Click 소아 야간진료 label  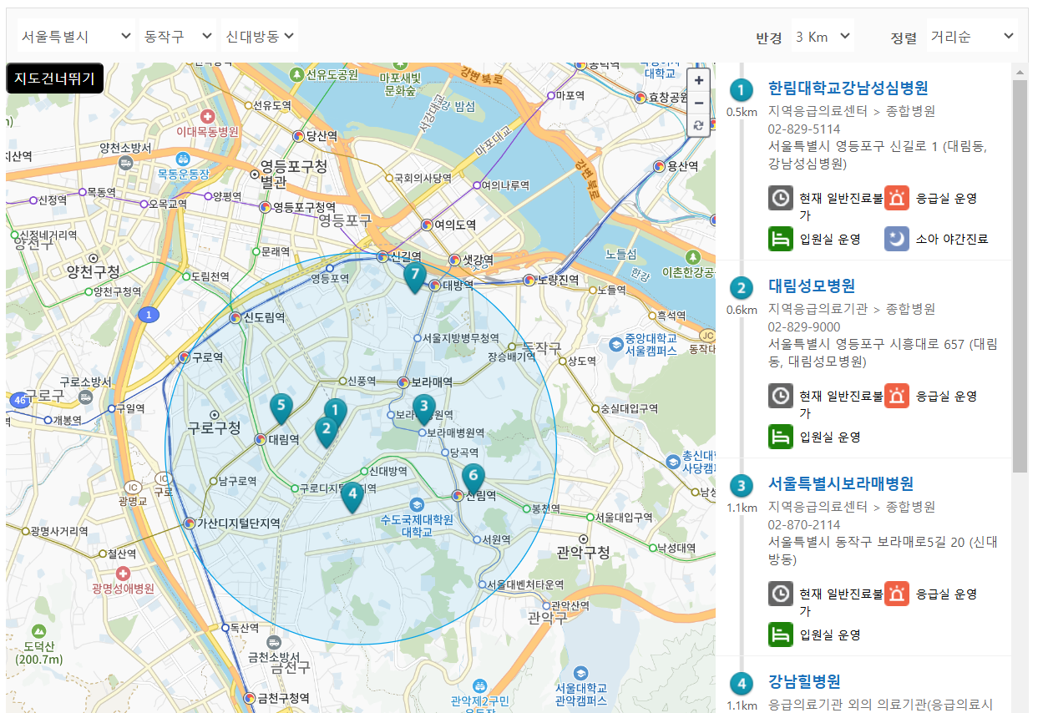pos(951,239)
